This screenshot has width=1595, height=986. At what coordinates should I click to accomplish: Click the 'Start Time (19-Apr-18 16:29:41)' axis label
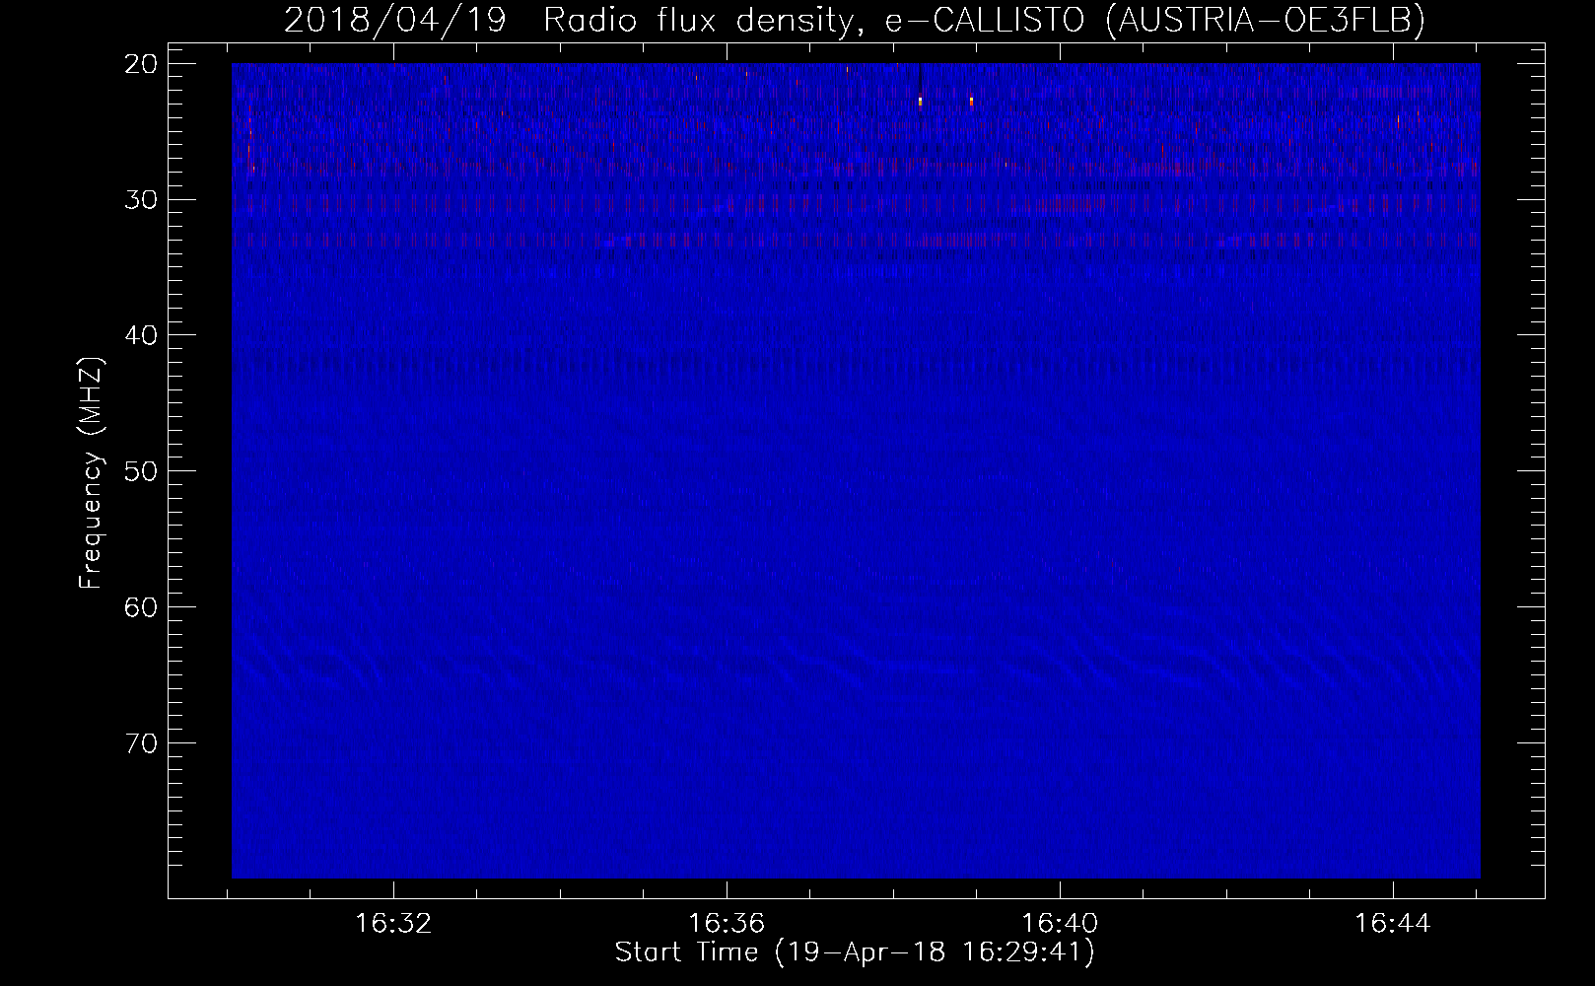[x=855, y=952]
